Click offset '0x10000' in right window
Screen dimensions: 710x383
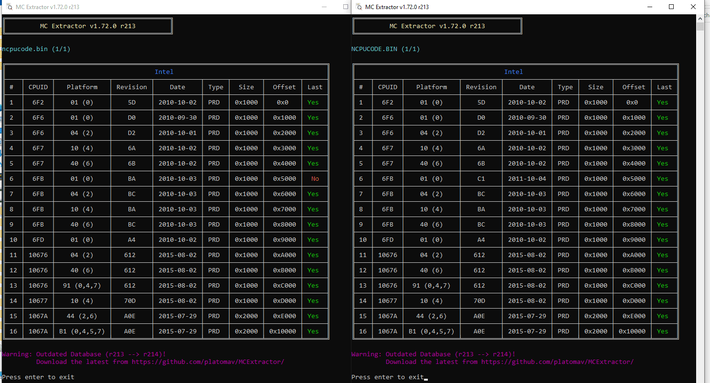[632, 331]
